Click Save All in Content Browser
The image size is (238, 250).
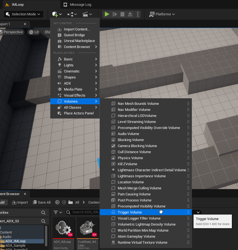(42, 203)
